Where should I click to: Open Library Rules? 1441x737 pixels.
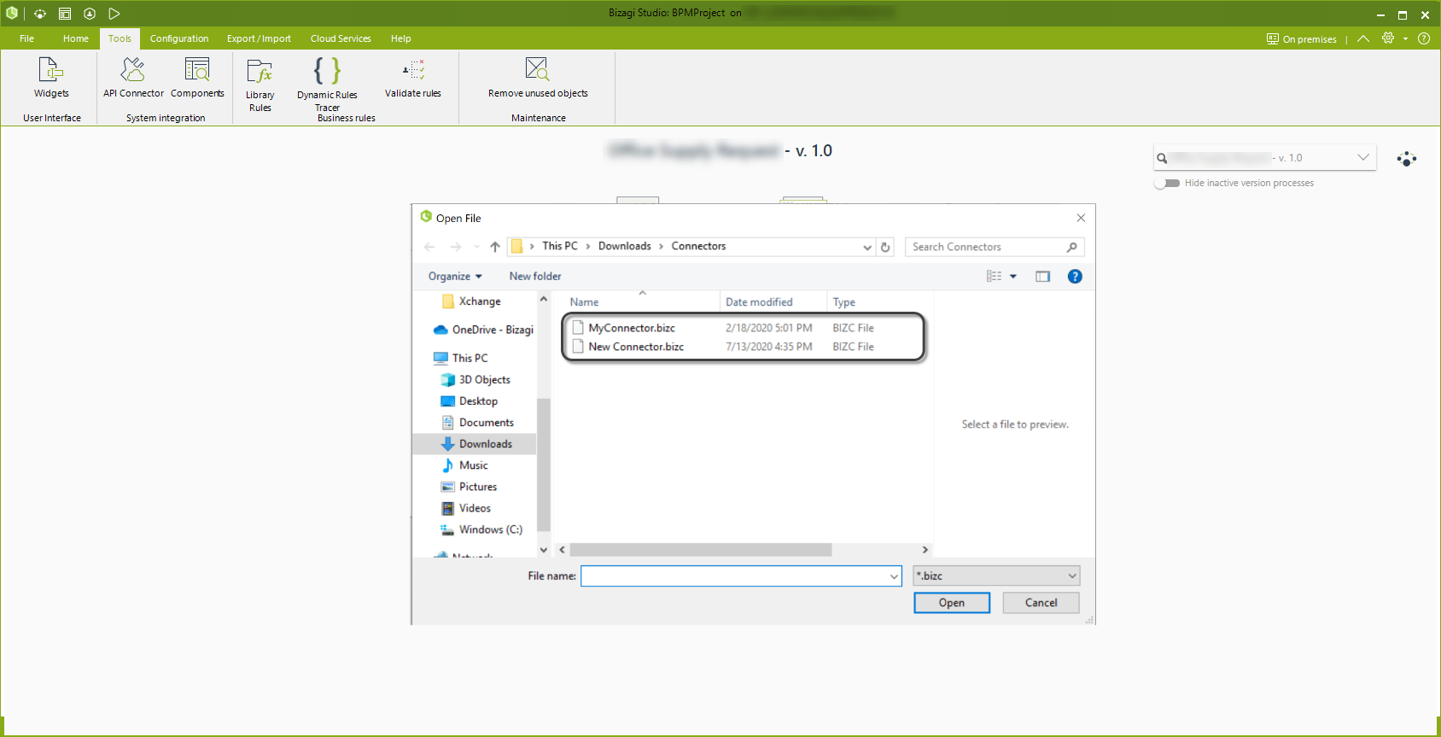[260, 85]
